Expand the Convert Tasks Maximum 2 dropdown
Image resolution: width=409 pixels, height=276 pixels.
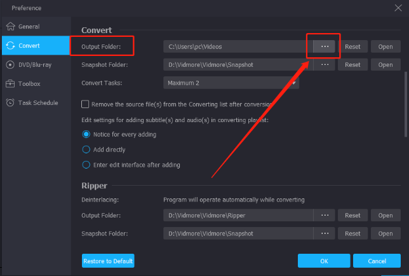[231, 83]
